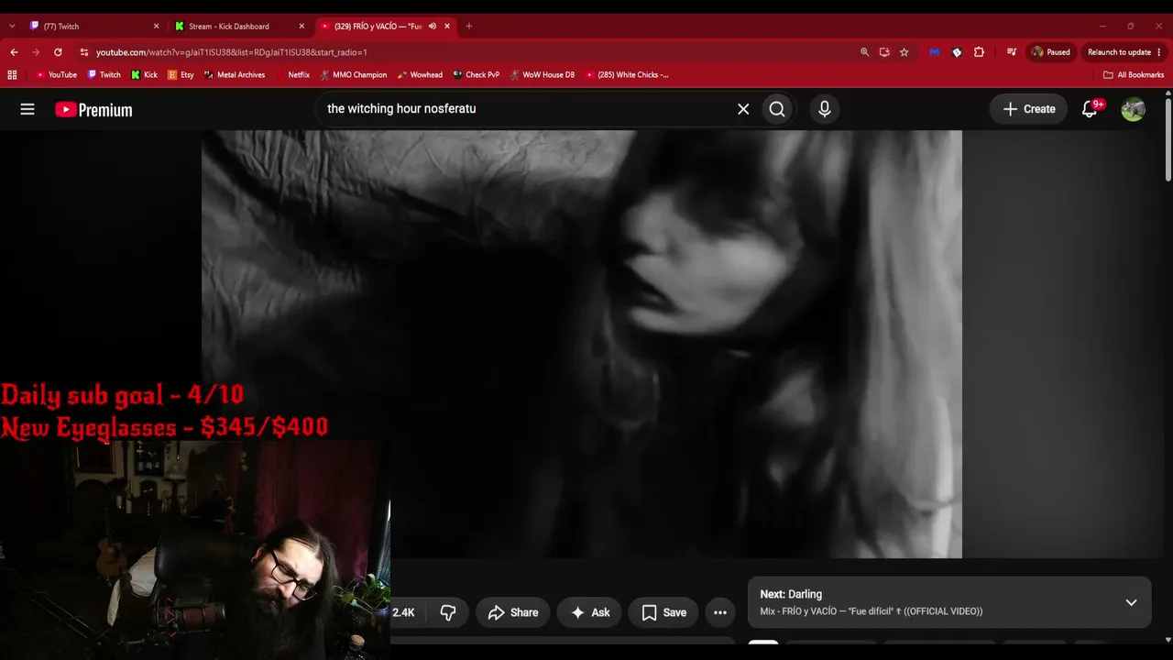Open the WoW House DB bookmark
This screenshot has width=1173, height=660.
[543, 75]
